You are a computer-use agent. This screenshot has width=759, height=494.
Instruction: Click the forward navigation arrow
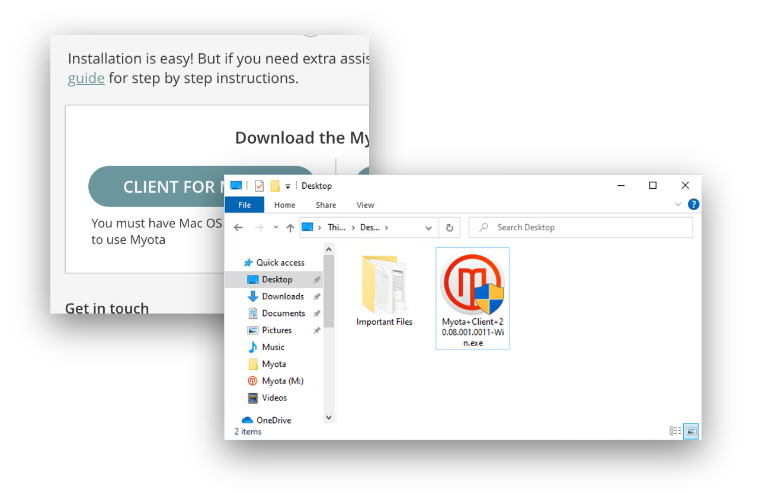[x=259, y=227]
